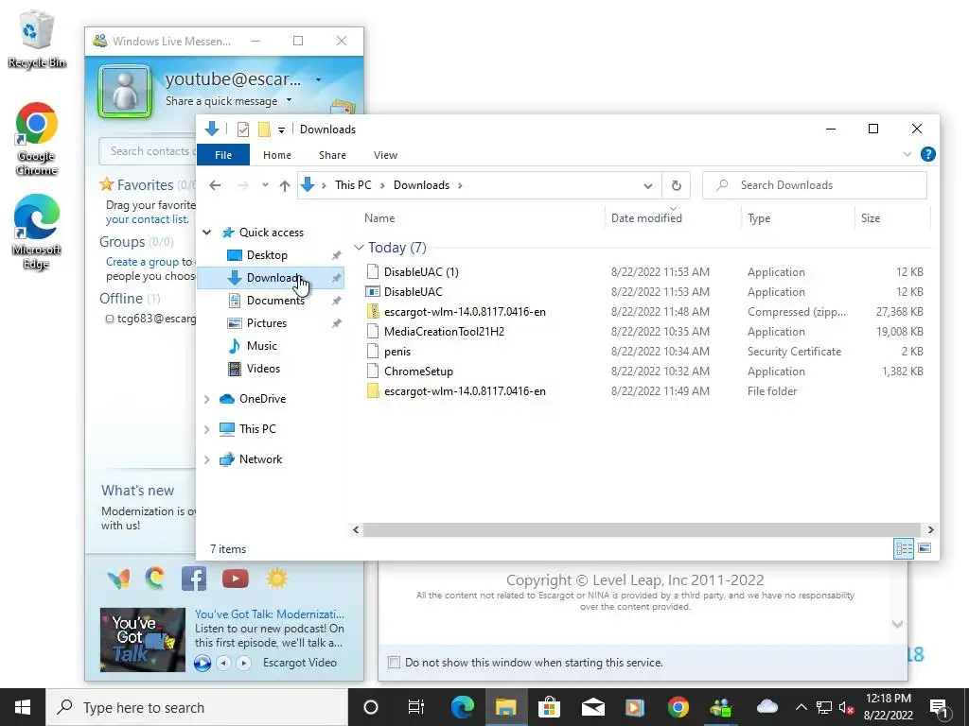Click the horizontal scrollbar in Explorer
This screenshot has height=726, width=969.
pyautogui.click(x=643, y=529)
